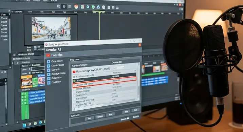The image size is (243, 132).
Task: Launch the Edge browser from the taskbar
Action: (40, 123)
